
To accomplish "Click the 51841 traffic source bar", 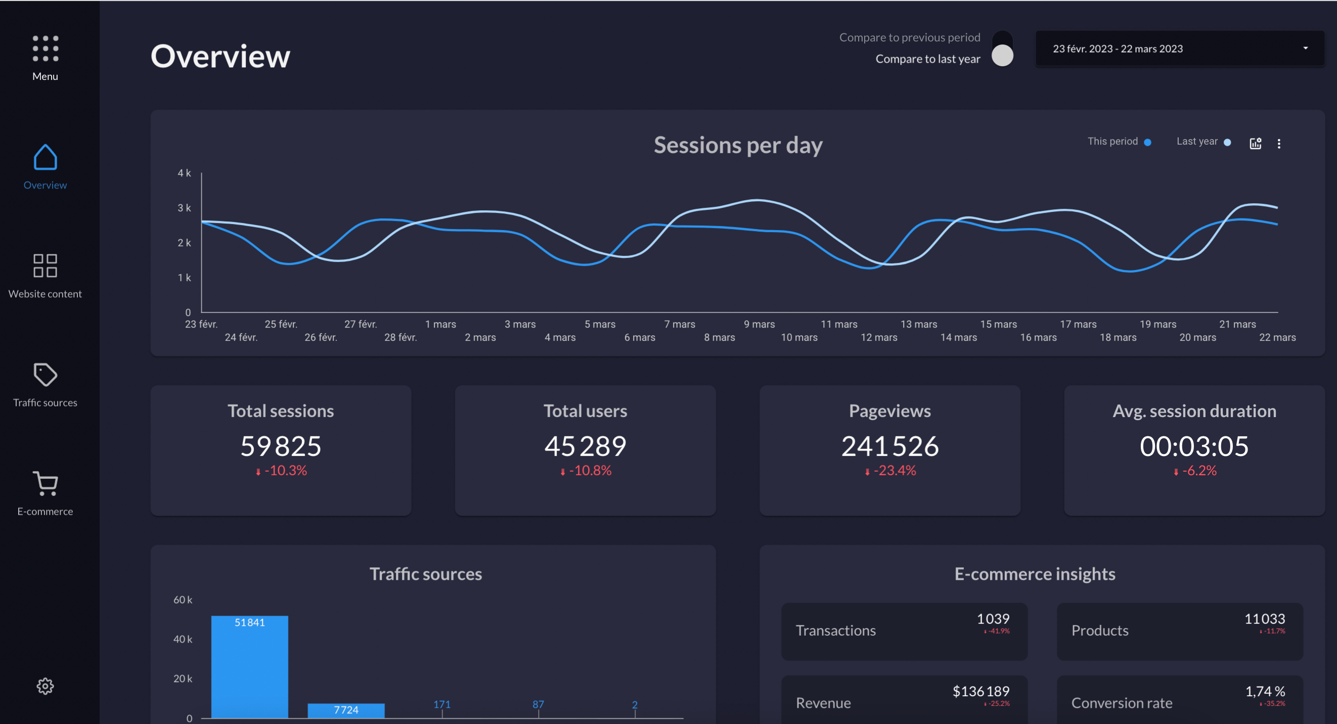I will coord(250,666).
